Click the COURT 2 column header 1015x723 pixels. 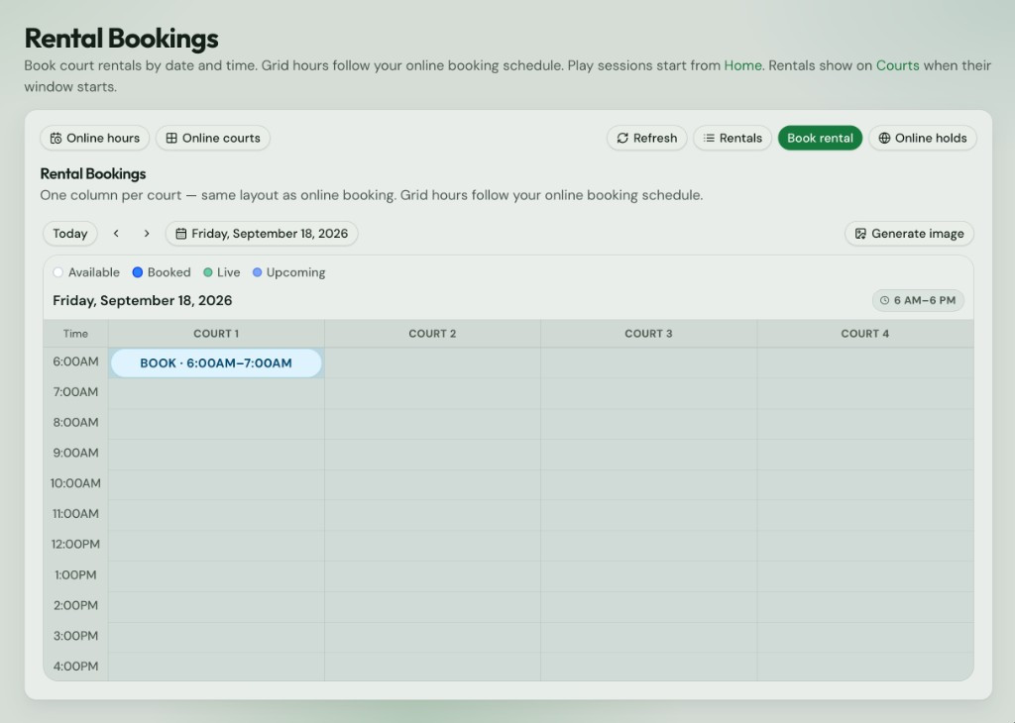[x=432, y=334]
